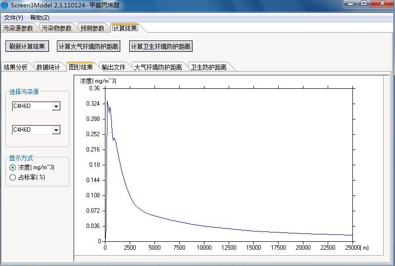Click the Screen3Model app icon in title bar

point(4,5)
